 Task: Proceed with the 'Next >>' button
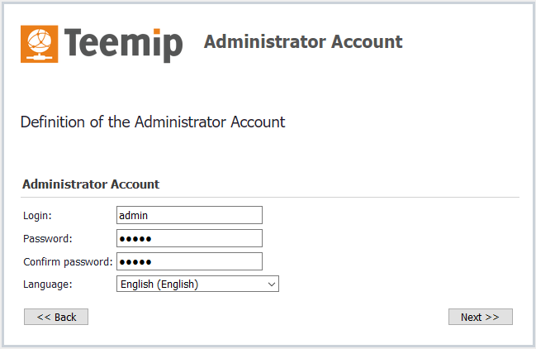tap(480, 317)
